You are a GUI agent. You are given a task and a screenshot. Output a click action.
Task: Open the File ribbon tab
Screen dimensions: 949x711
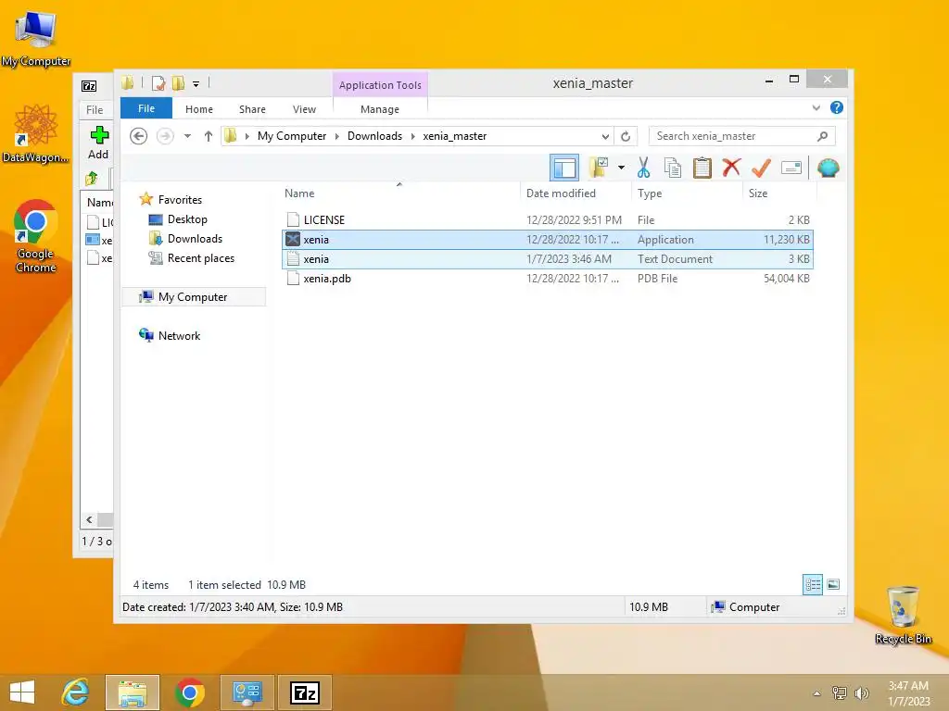146,108
